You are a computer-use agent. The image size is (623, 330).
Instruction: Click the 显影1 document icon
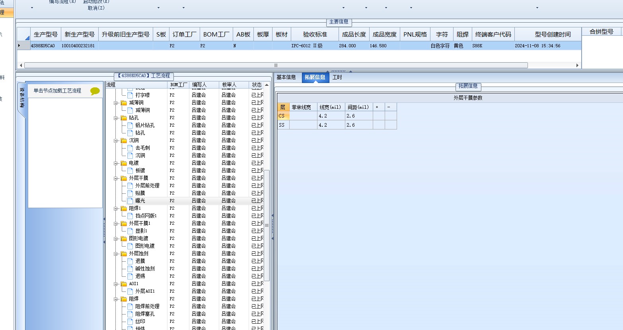(x=130, y=231)
